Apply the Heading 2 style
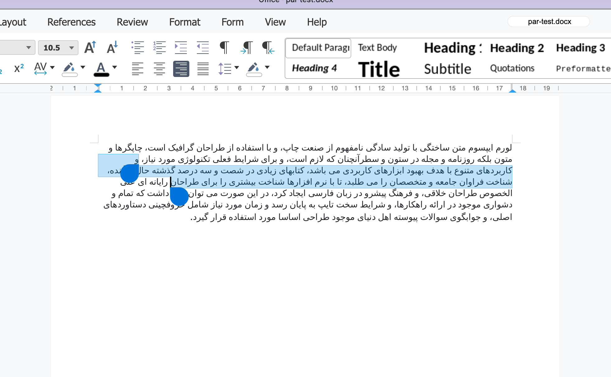This screenshot has width=611, height=377. click(517, 48)
